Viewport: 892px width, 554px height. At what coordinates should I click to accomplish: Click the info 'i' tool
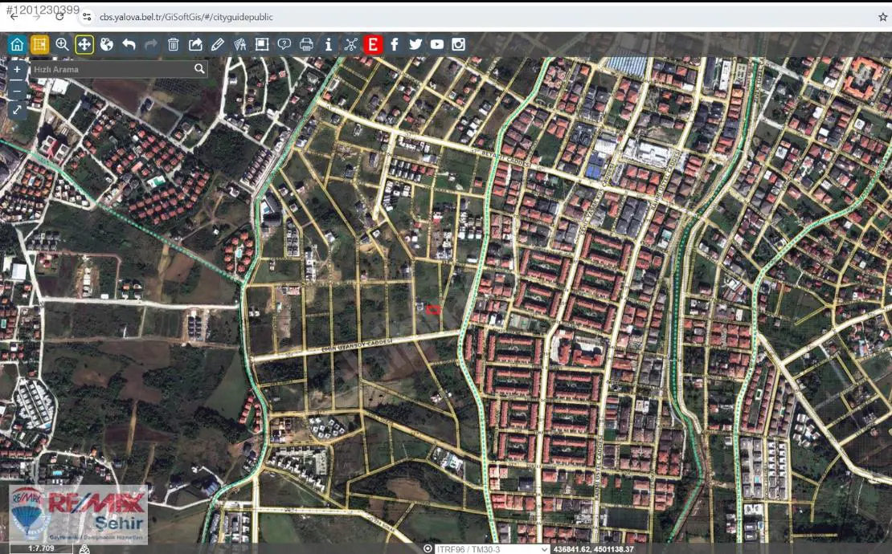click(328, 44)
